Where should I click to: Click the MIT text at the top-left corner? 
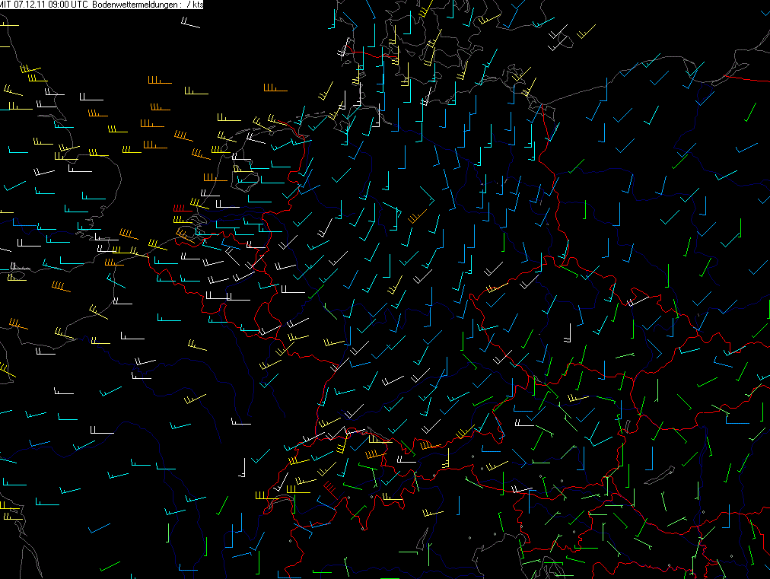[6, 5]
